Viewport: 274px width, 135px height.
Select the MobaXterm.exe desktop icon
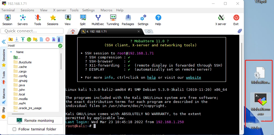coord(261,104)
